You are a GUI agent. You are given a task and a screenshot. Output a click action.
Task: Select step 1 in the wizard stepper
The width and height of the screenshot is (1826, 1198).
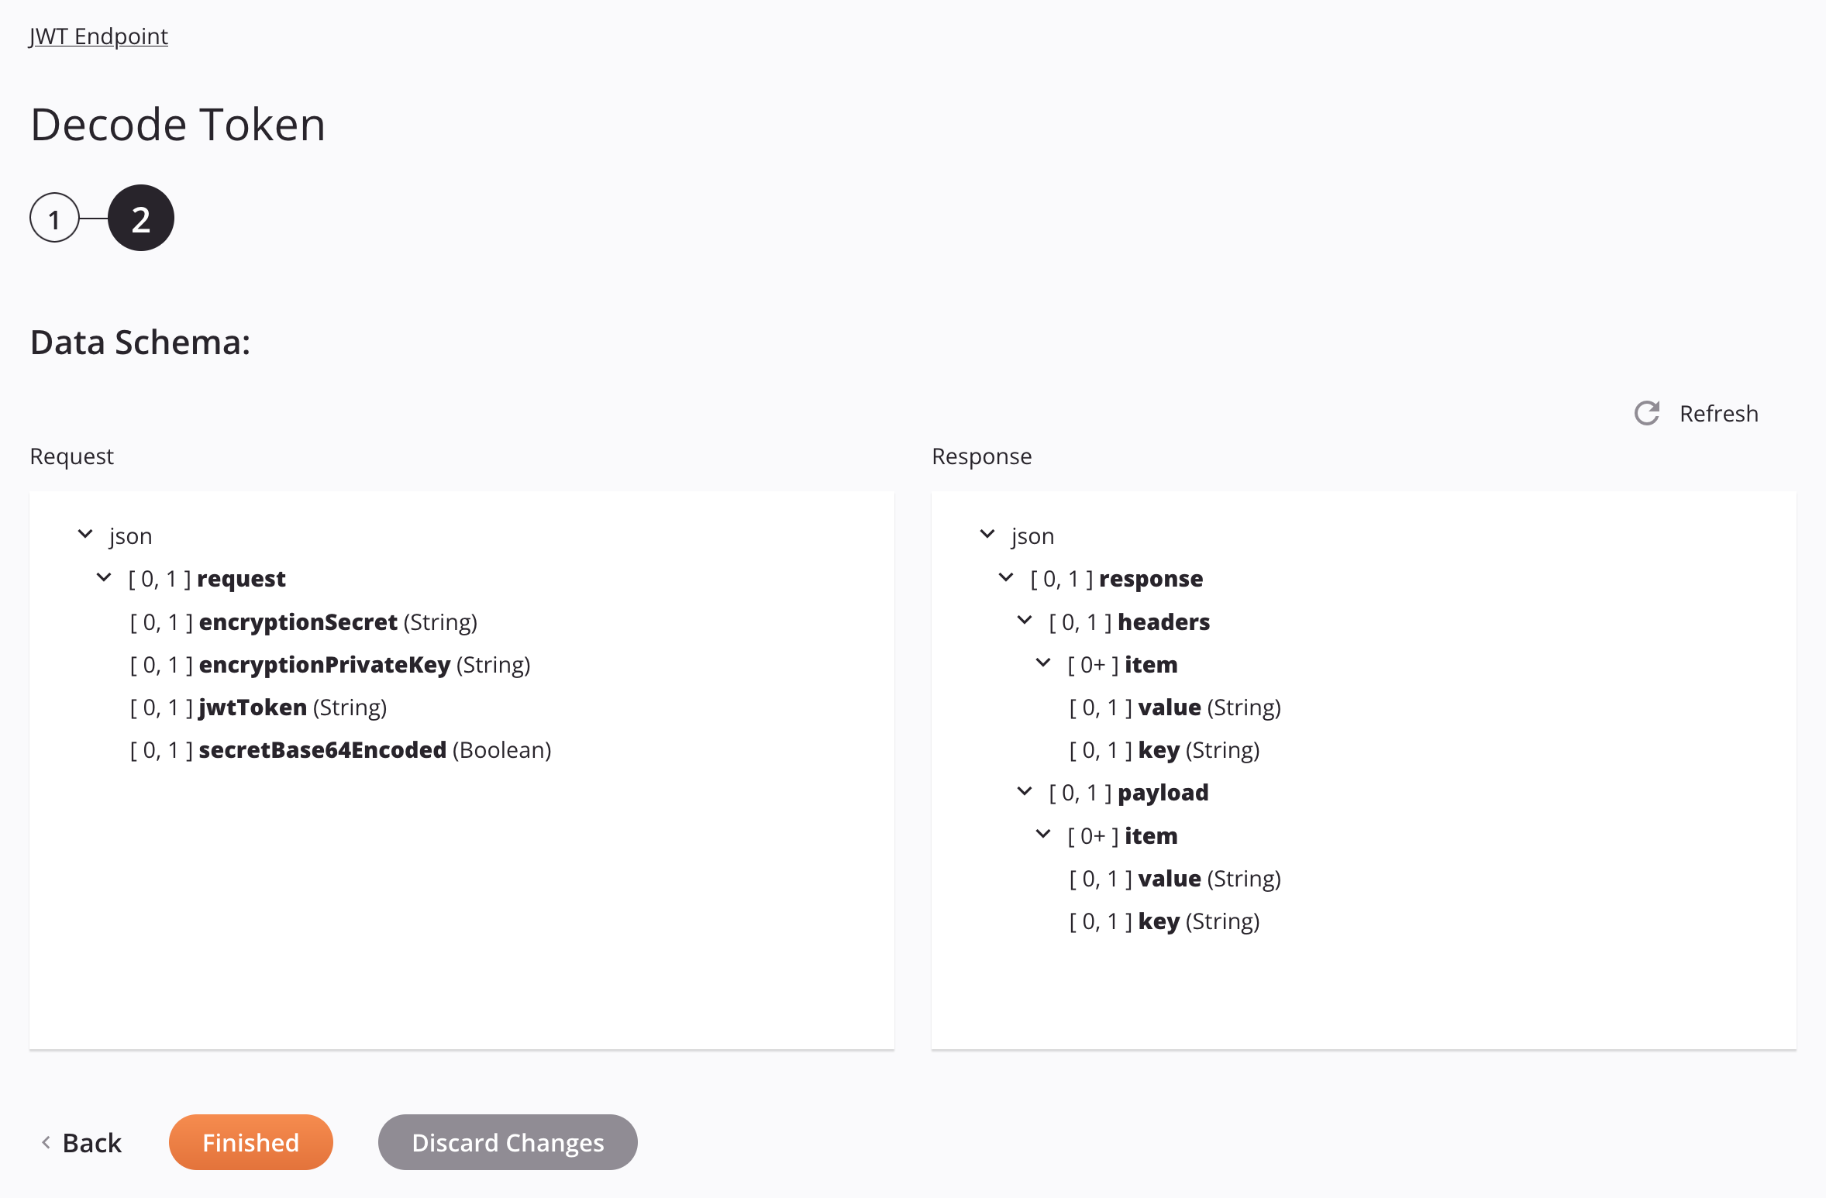53,218
